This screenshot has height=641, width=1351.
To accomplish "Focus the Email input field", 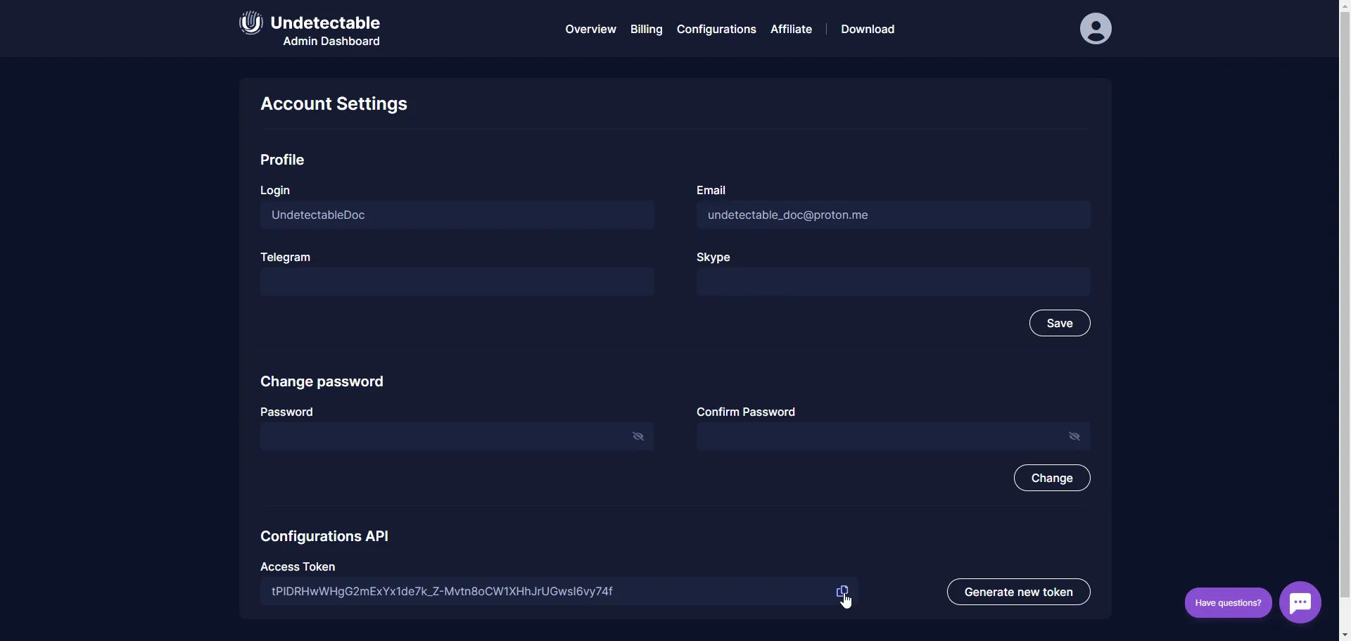I will tap(894, 215).
